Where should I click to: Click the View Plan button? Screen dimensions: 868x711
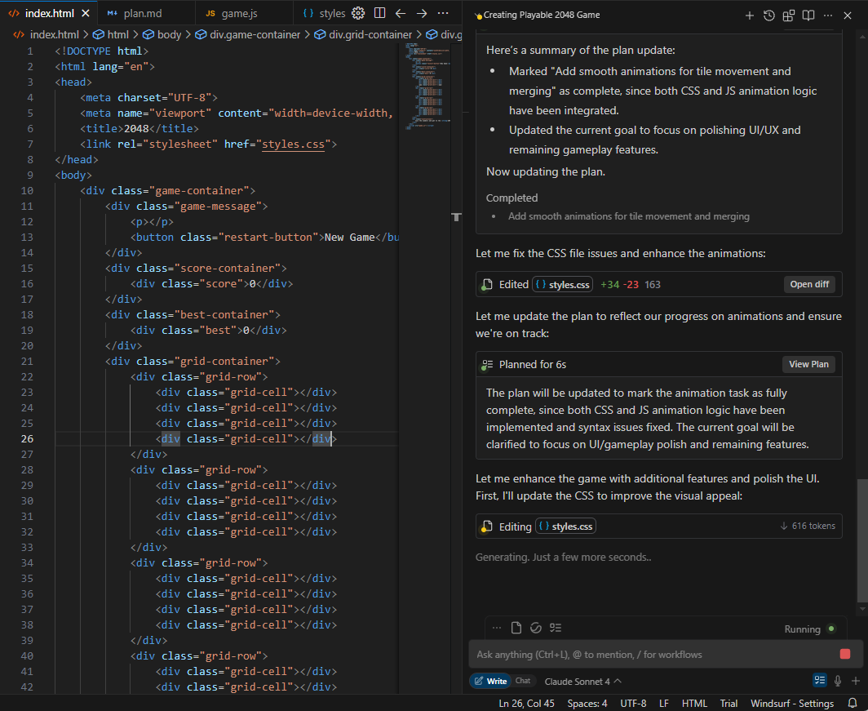(x=808, y=364)
